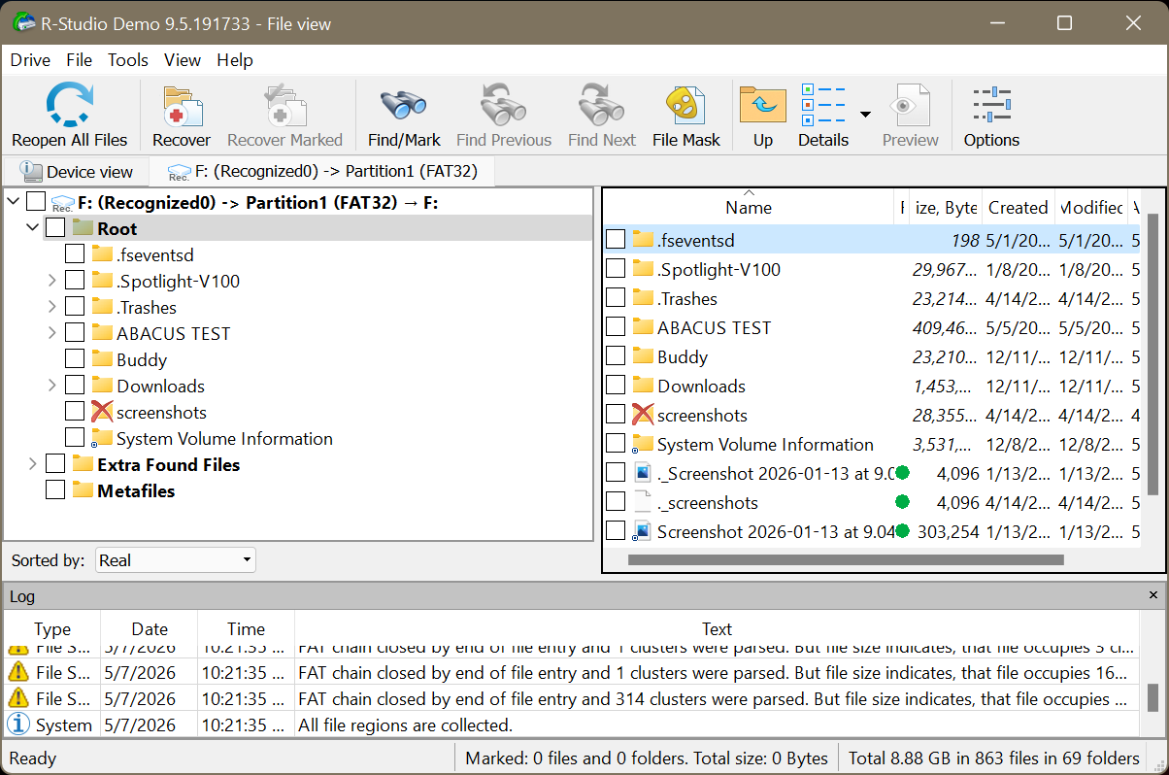Click the Recover Marked toolbar icon
Screen dimensions: 1169x775
point(284,105)
